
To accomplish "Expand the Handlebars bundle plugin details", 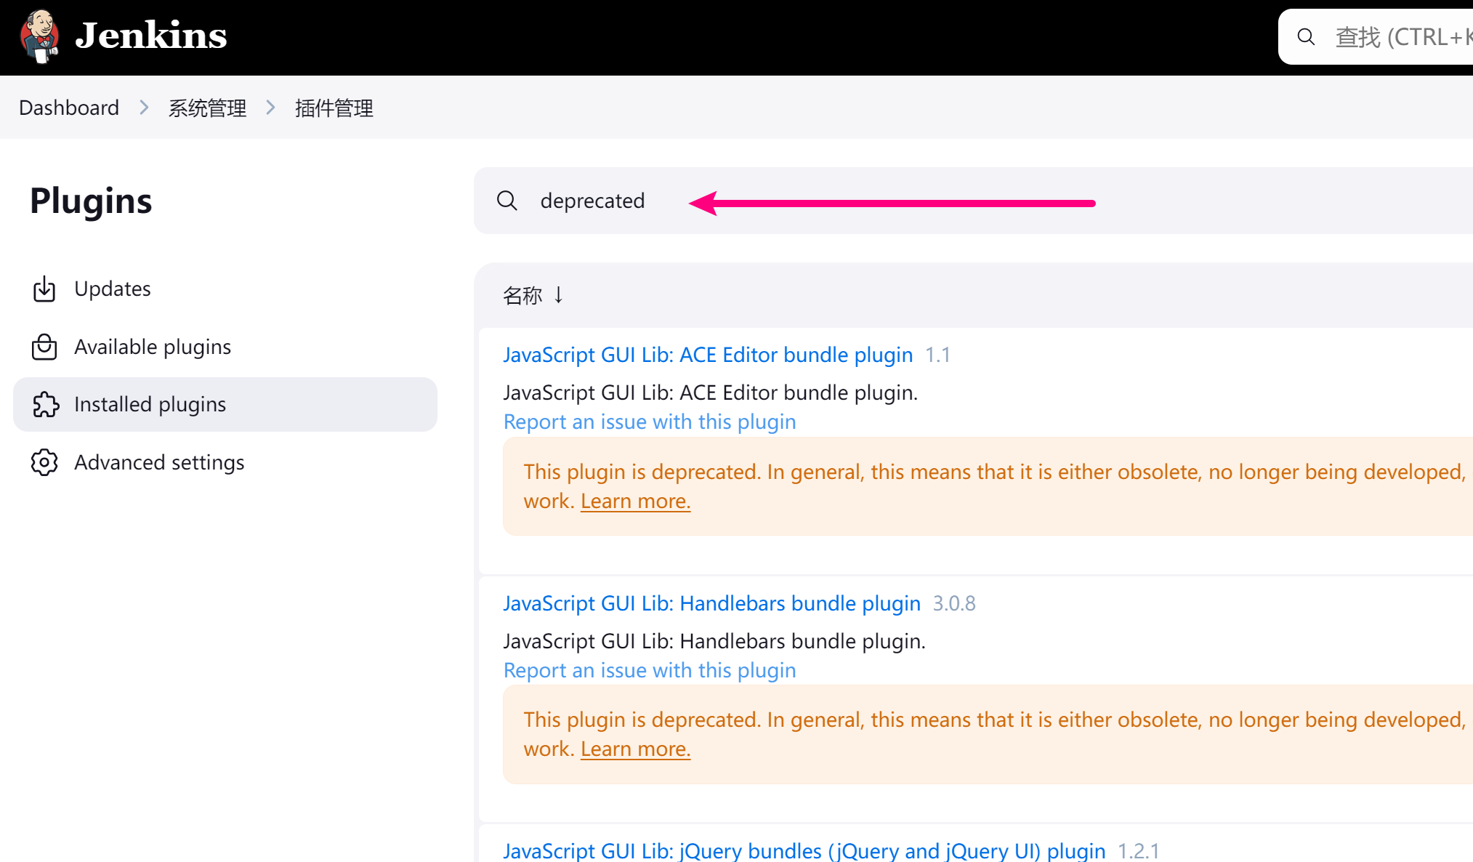I will pyautogui.click(x=712, y=603).
